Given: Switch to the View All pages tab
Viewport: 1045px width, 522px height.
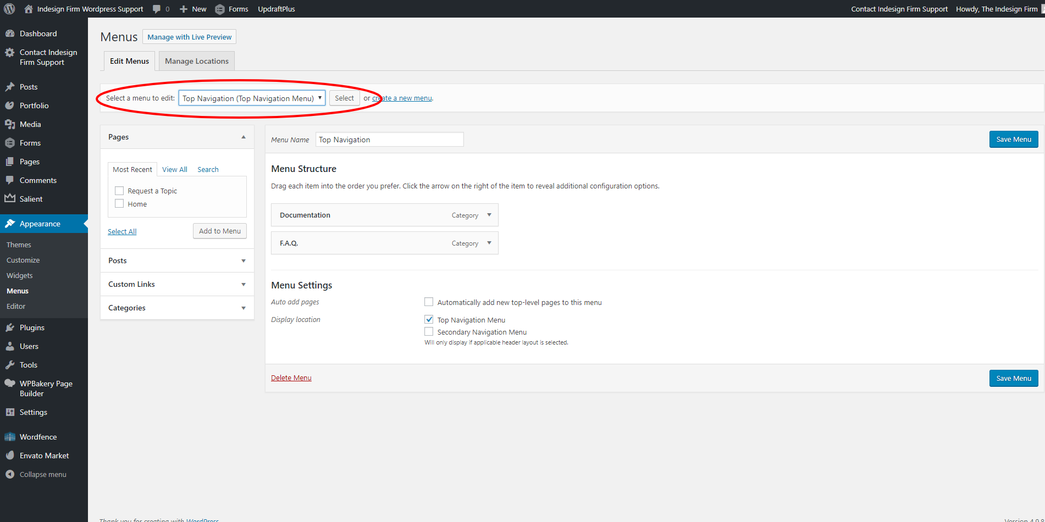Looking at the screenshot, I should tap(174, 169).
